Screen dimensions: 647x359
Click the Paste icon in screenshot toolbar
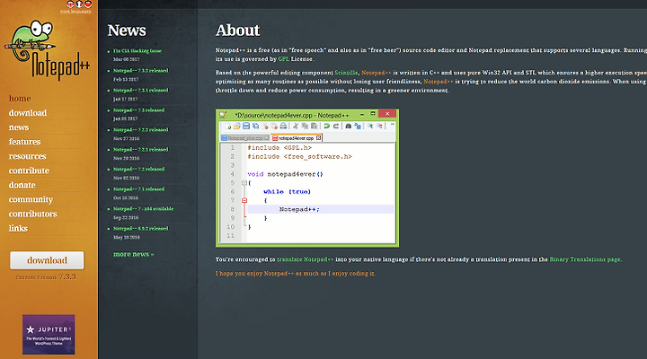click(x=314, y=127)
